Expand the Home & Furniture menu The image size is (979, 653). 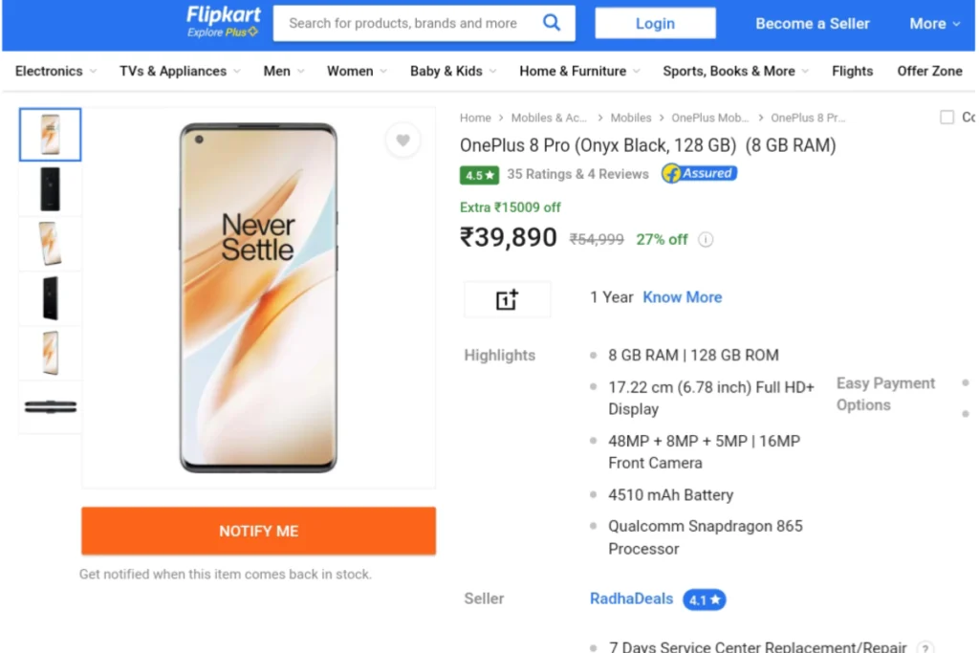point(579,71)
